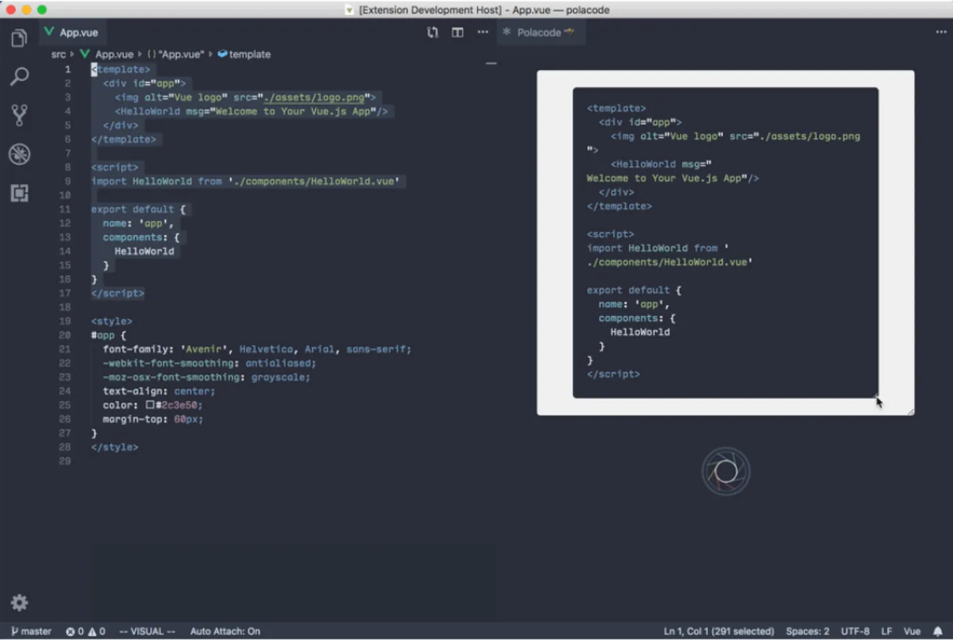Viewport: 953px width, 640px height.
Task: Toggle Auto Attach: On in status bar
Action: point(225,631)
